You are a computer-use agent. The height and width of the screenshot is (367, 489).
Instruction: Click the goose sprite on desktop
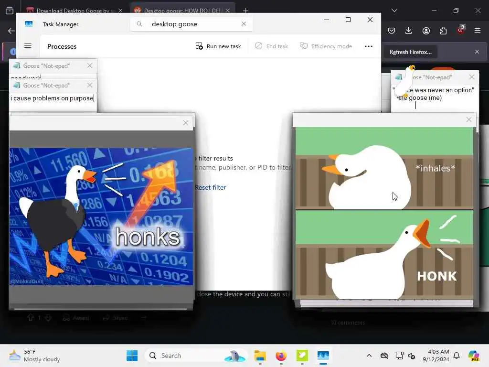coord(404,81)
